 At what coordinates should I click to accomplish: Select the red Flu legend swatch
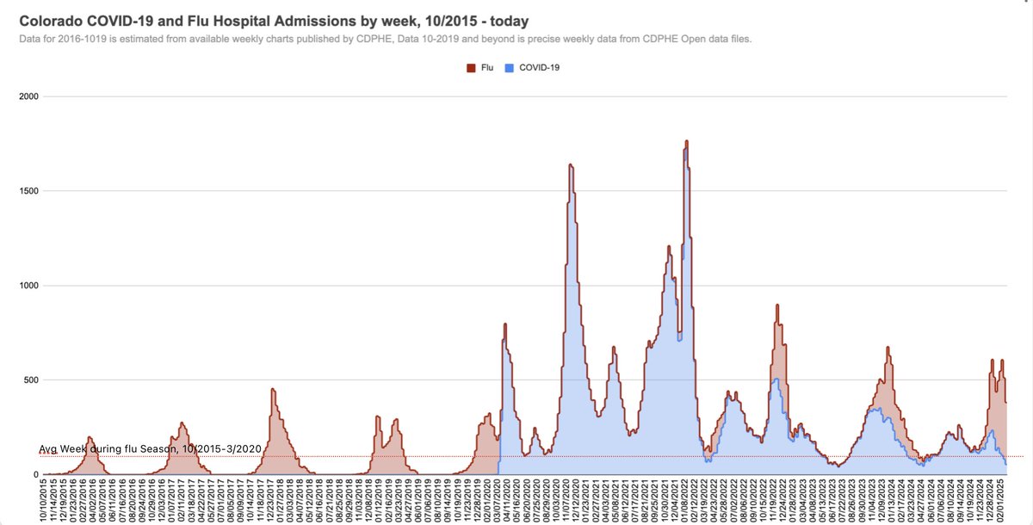[x=469, y=66]
